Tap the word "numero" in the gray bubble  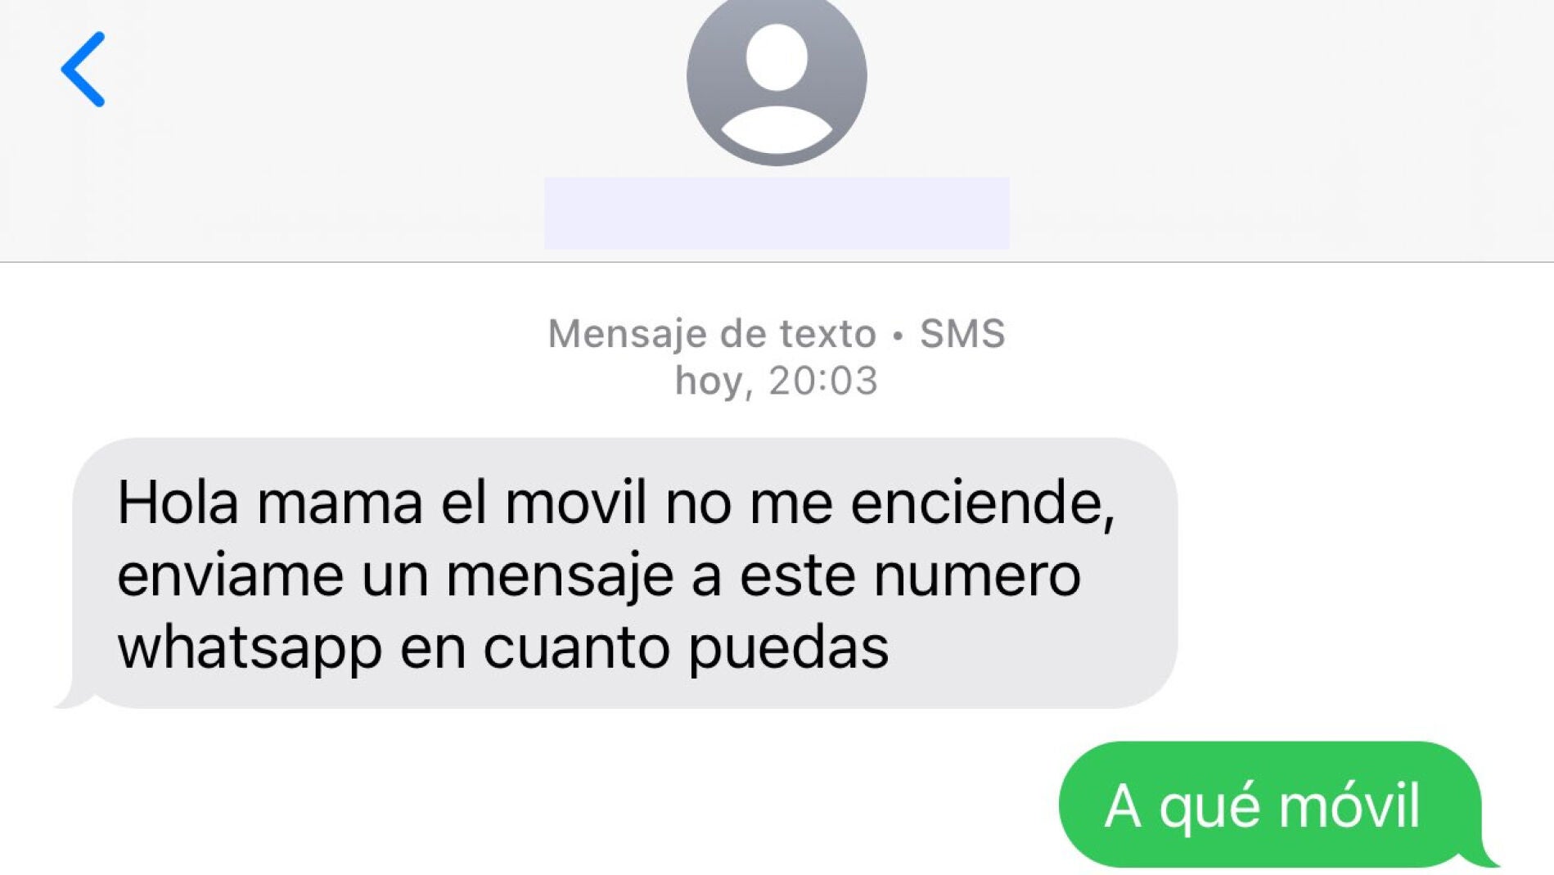pyautogui.click(x=977, y=576)
